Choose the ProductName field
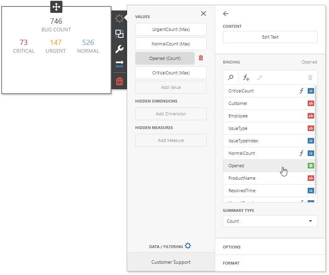 [269, 178]
